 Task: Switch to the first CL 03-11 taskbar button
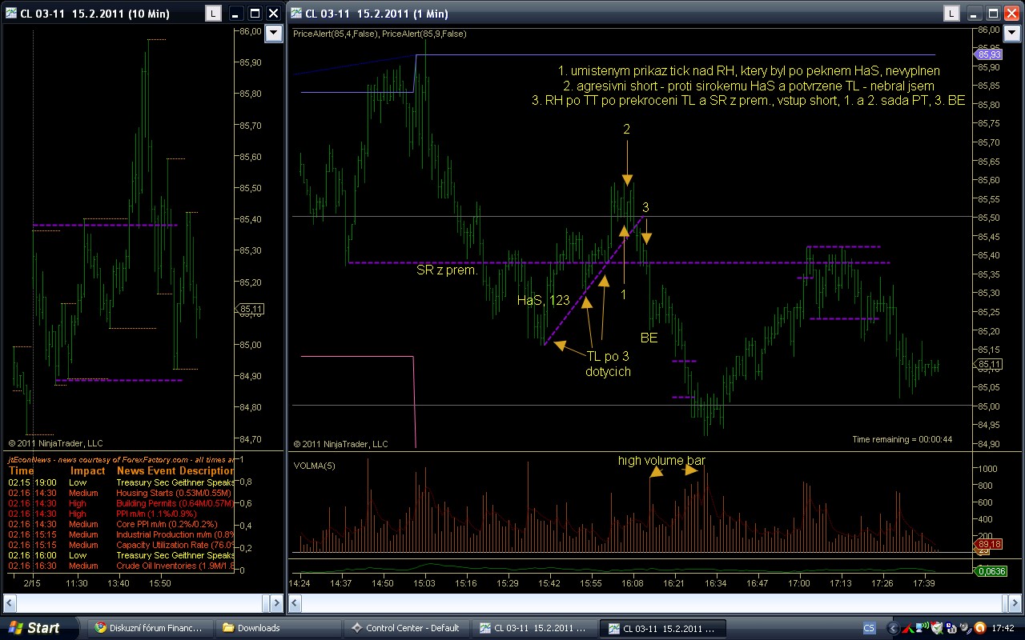[x=536, y=628]
